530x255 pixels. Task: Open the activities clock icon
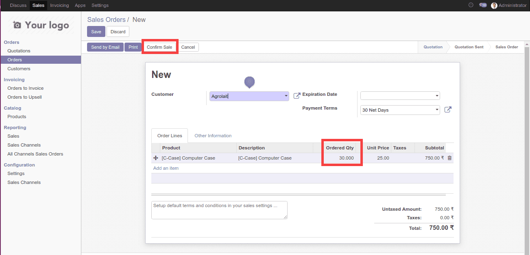click(471, 5)
